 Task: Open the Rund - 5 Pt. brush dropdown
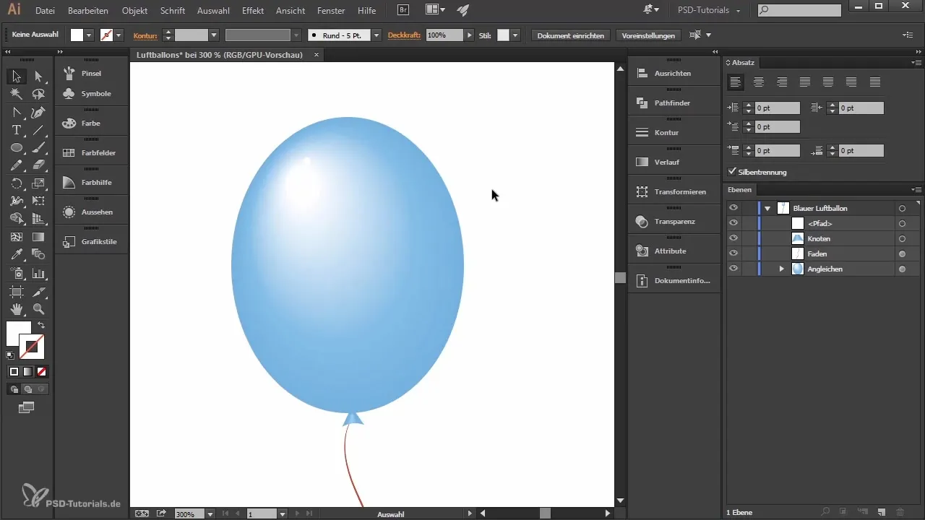click(x=377, y=35)
